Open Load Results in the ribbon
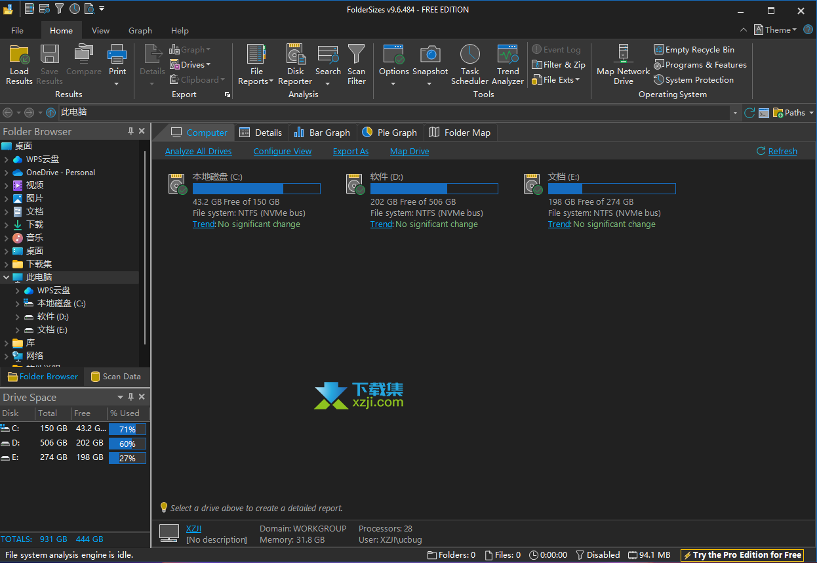The height and width of the screenshot is (563, 817). coord(19,65)
